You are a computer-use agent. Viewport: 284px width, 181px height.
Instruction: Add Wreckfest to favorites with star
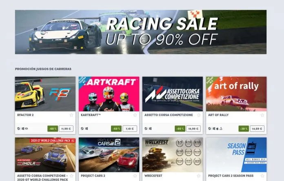199,176
